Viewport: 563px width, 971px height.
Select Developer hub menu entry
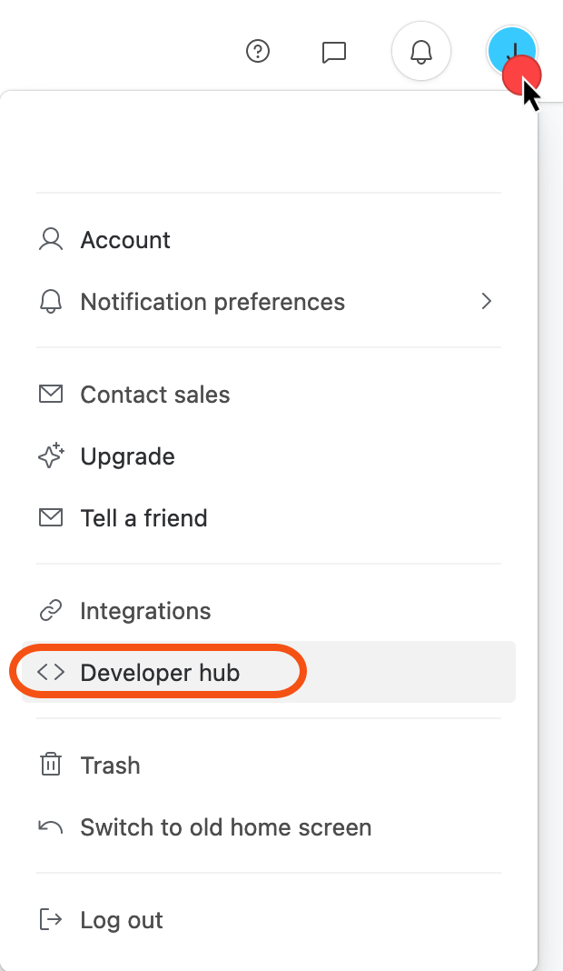pyautogui.click(x=269, y=673)
